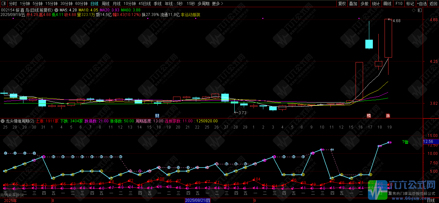The width and height of the screenshot is (439, 203).
Task: Toggle the left panel icon at top-left
Action: (4, 4)
